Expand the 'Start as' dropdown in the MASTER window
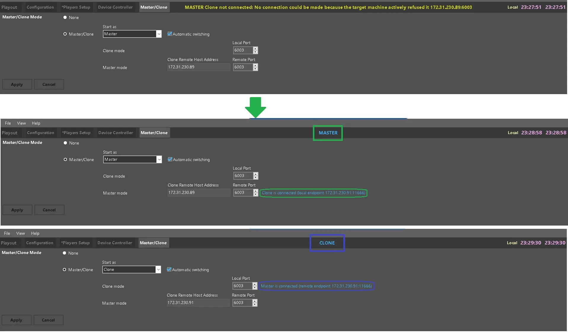Screen dimensions: 568x333 (159, 160)
